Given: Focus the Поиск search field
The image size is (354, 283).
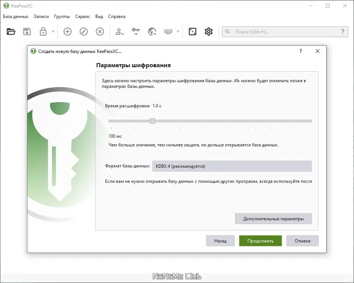Looking at the screenshot, I should 285,32.
